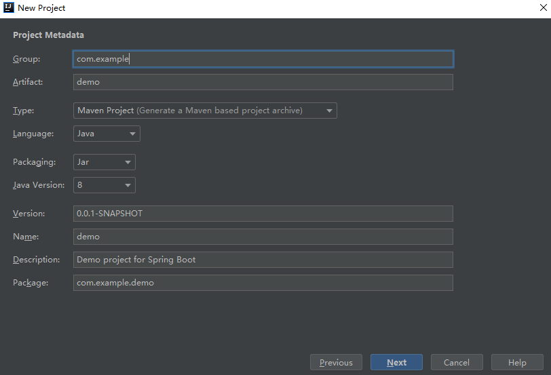The width and height of the screenshot is (551, 375).
Task: Expand the Packaging dropdown showing Jar
Action: click(104, 162)
